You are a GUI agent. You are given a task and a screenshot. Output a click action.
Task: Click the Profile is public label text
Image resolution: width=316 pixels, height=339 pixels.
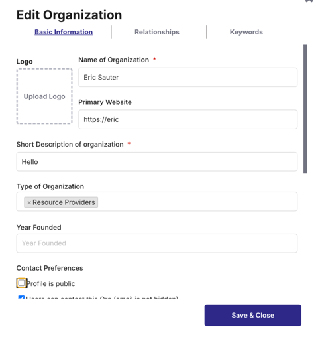51,283
